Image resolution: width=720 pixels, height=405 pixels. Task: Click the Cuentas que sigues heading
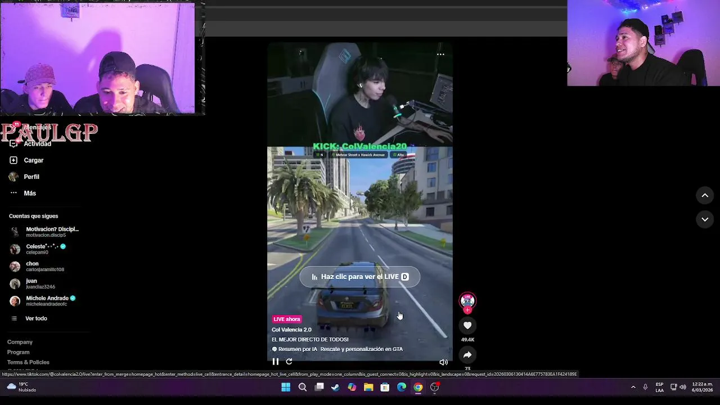pos(33,216)
